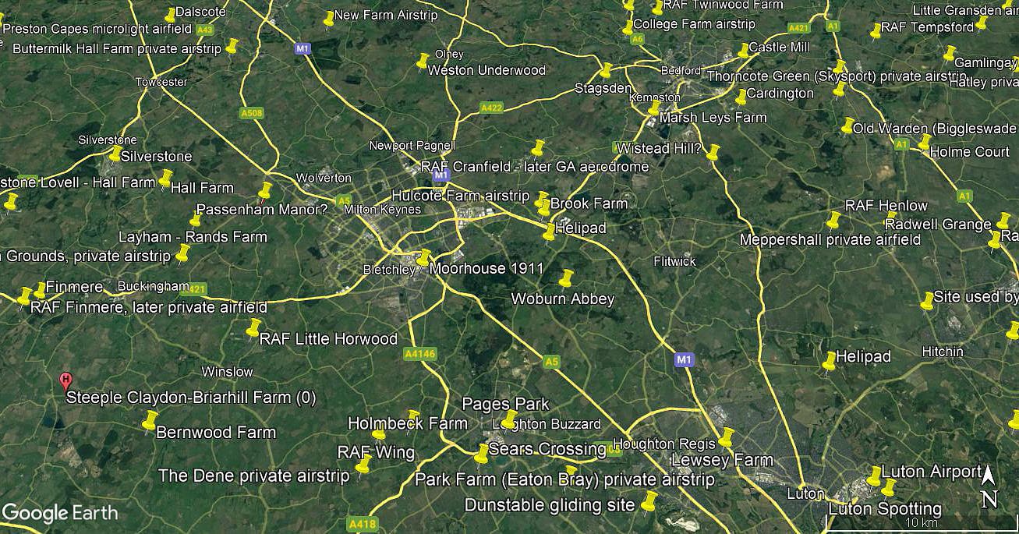Click the Pages Park pushpin

[x=508, y=420]
